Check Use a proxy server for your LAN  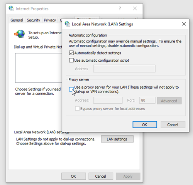[x=71, y=89]
